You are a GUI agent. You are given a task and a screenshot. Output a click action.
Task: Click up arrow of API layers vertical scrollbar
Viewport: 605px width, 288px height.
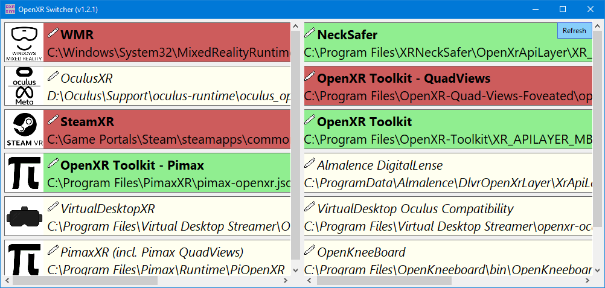(598, 27)
